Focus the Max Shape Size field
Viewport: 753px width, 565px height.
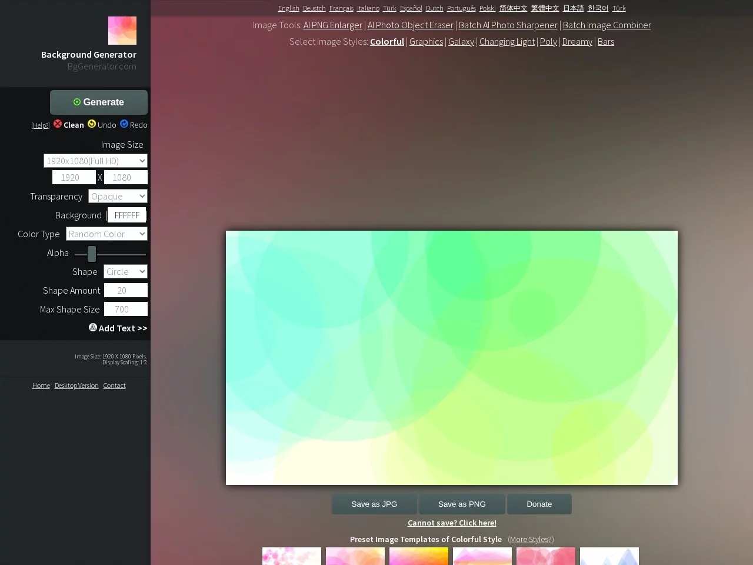125,309
